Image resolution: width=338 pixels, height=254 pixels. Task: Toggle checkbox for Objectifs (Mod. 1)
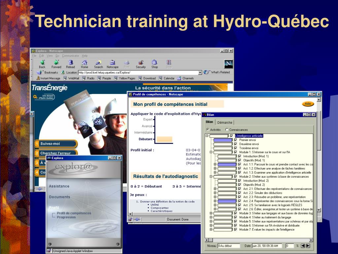[x=240, y=160]
